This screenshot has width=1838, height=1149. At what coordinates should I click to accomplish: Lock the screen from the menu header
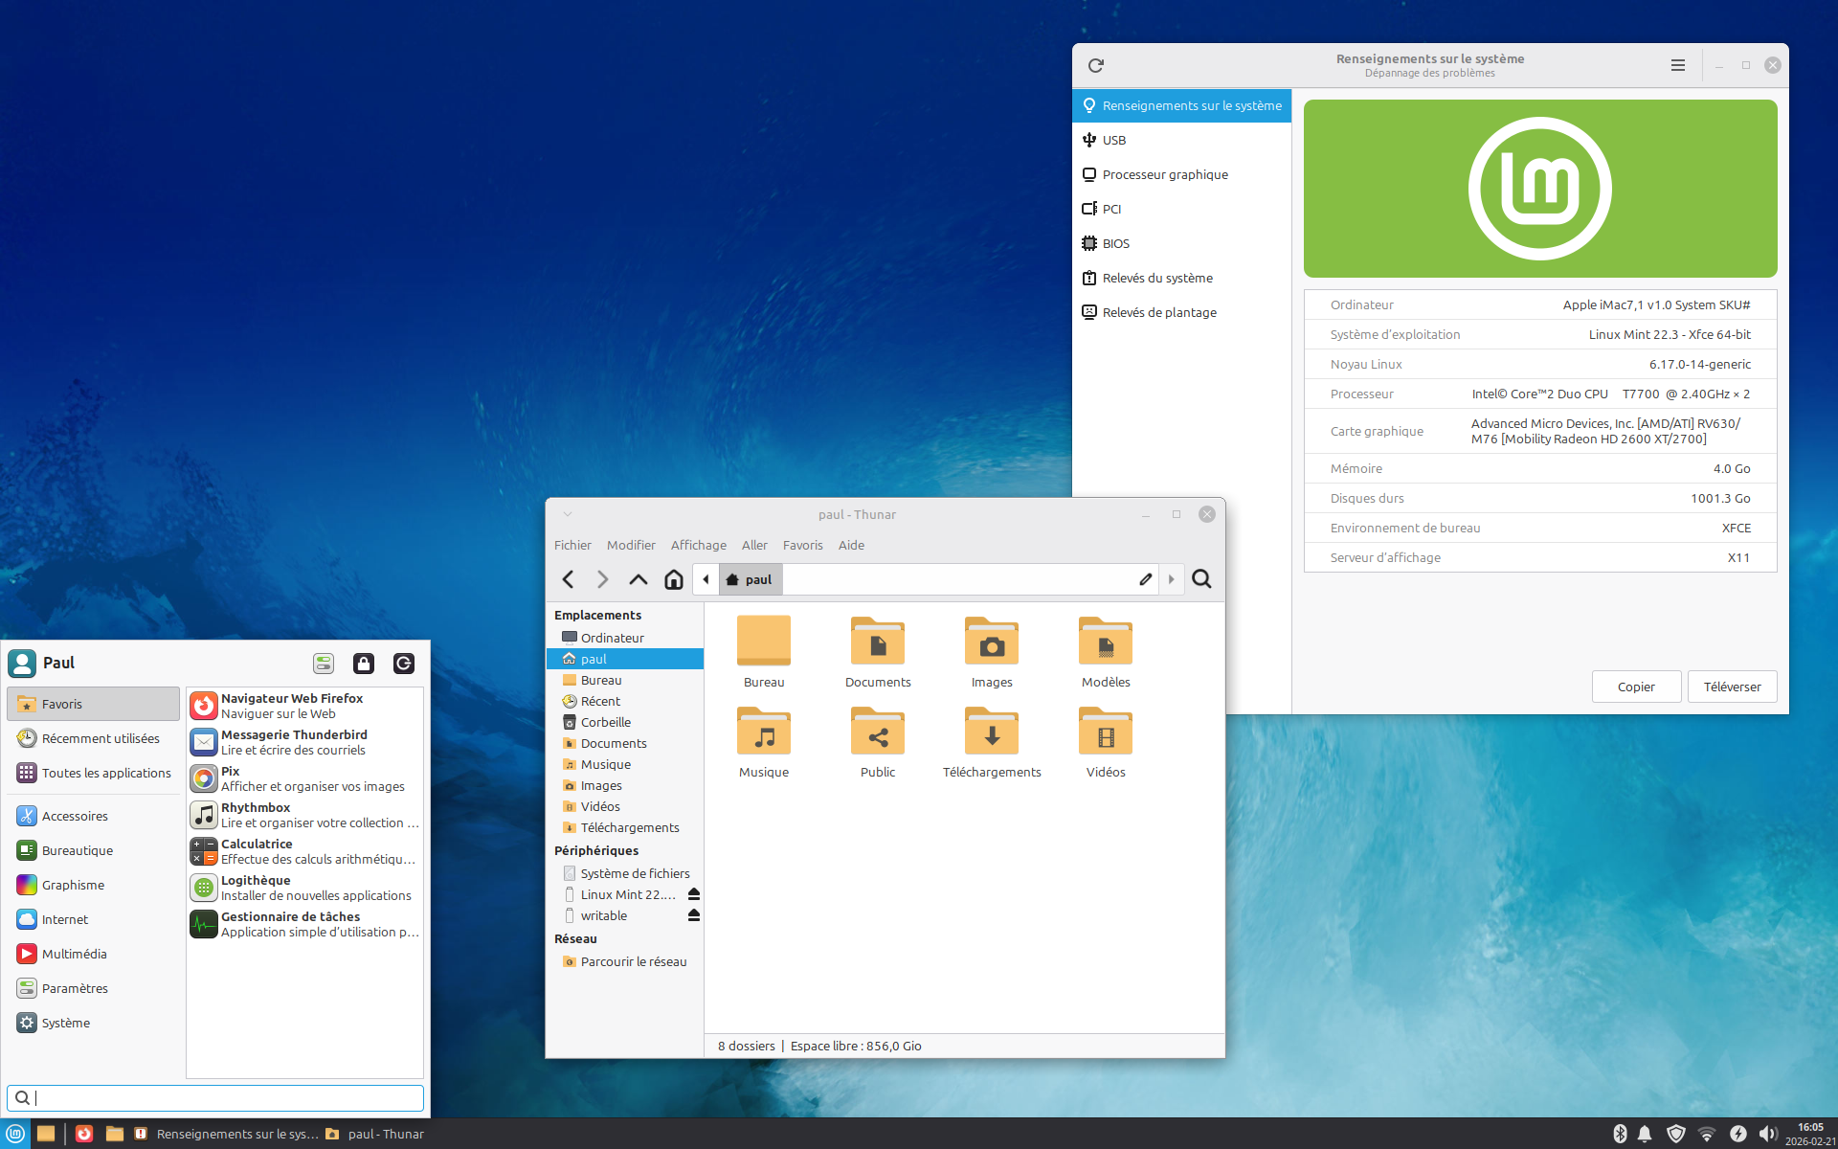(x=364, y=664)
